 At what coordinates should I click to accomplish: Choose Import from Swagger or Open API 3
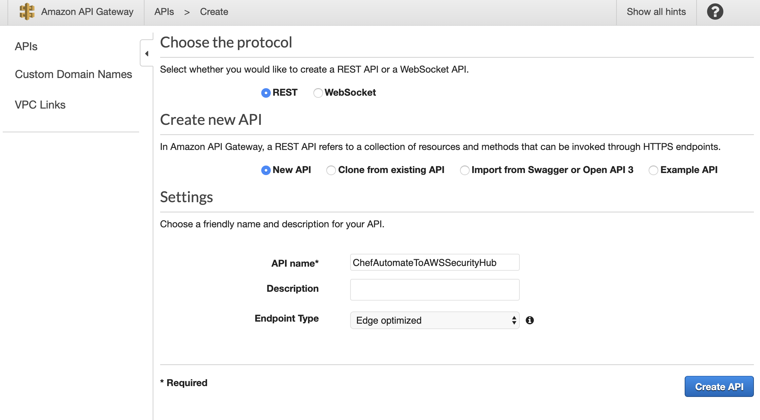[x=464, y=170]
